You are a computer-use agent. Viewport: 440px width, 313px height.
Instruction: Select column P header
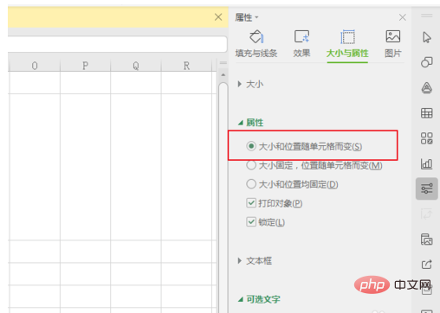click(x=85, y=66)
